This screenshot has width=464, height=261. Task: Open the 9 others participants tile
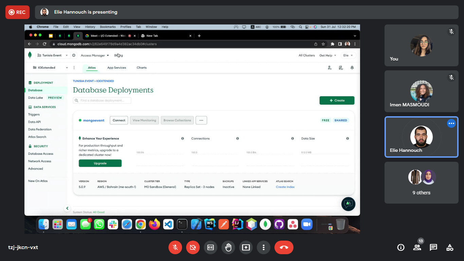point(421,182)
